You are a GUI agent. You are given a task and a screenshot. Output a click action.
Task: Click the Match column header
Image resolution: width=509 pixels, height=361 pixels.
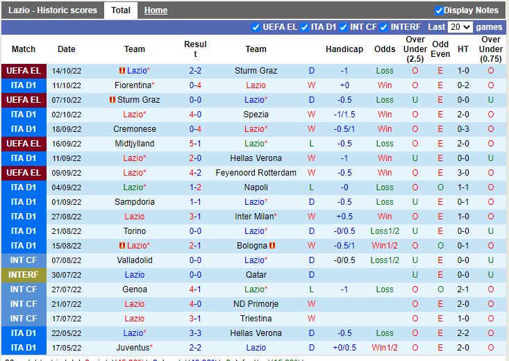[x=24, y=49]
